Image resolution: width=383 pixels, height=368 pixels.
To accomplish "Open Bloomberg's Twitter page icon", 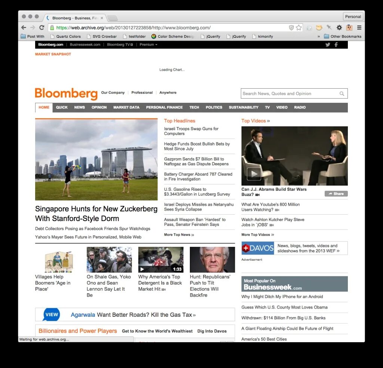I will [328, 45].
